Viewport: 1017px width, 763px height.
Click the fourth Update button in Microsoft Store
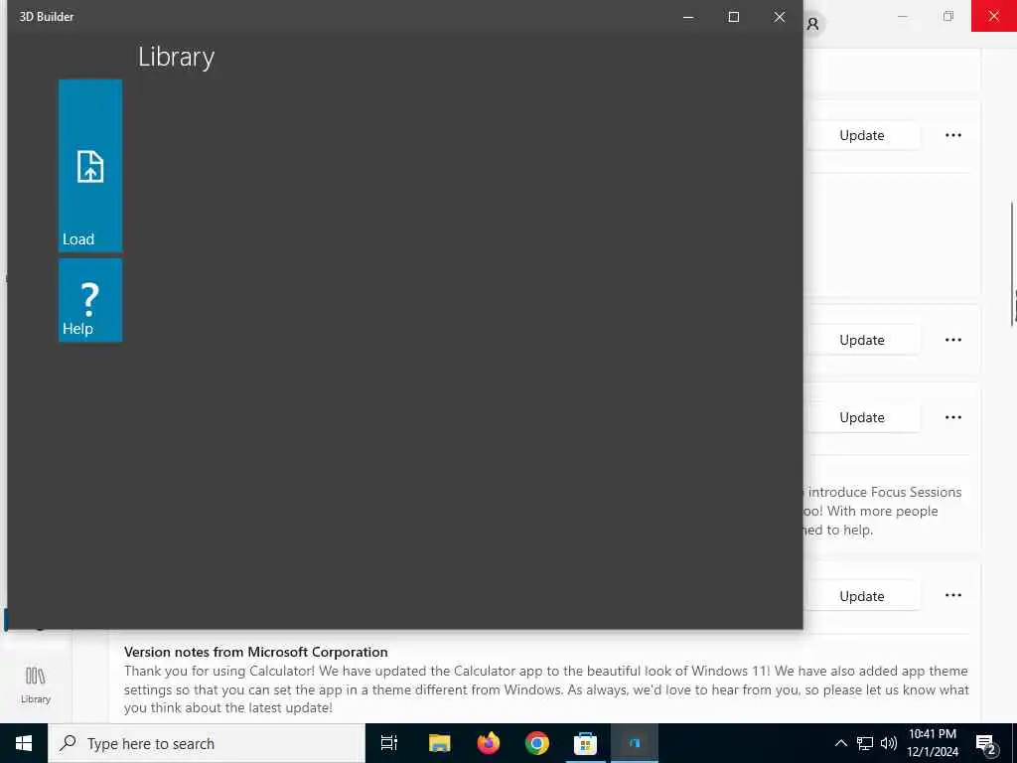(x=861, y=596)
